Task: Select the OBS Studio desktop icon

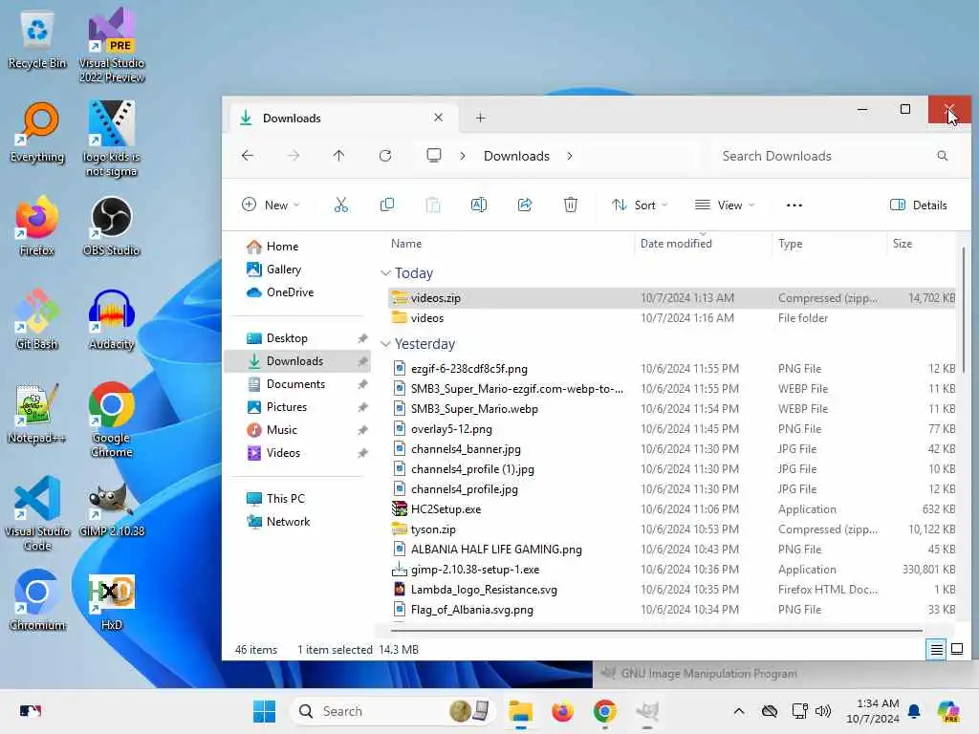Action: pyautogui.click(x=112, y=226)
